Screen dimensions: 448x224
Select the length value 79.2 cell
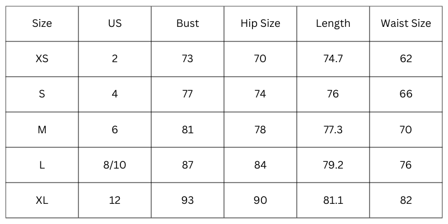[x=333, y=165]
